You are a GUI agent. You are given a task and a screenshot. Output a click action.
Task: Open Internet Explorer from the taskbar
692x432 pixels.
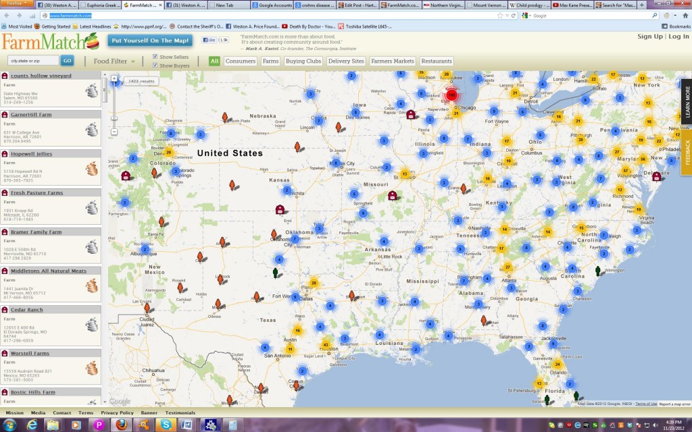point(32,425)
